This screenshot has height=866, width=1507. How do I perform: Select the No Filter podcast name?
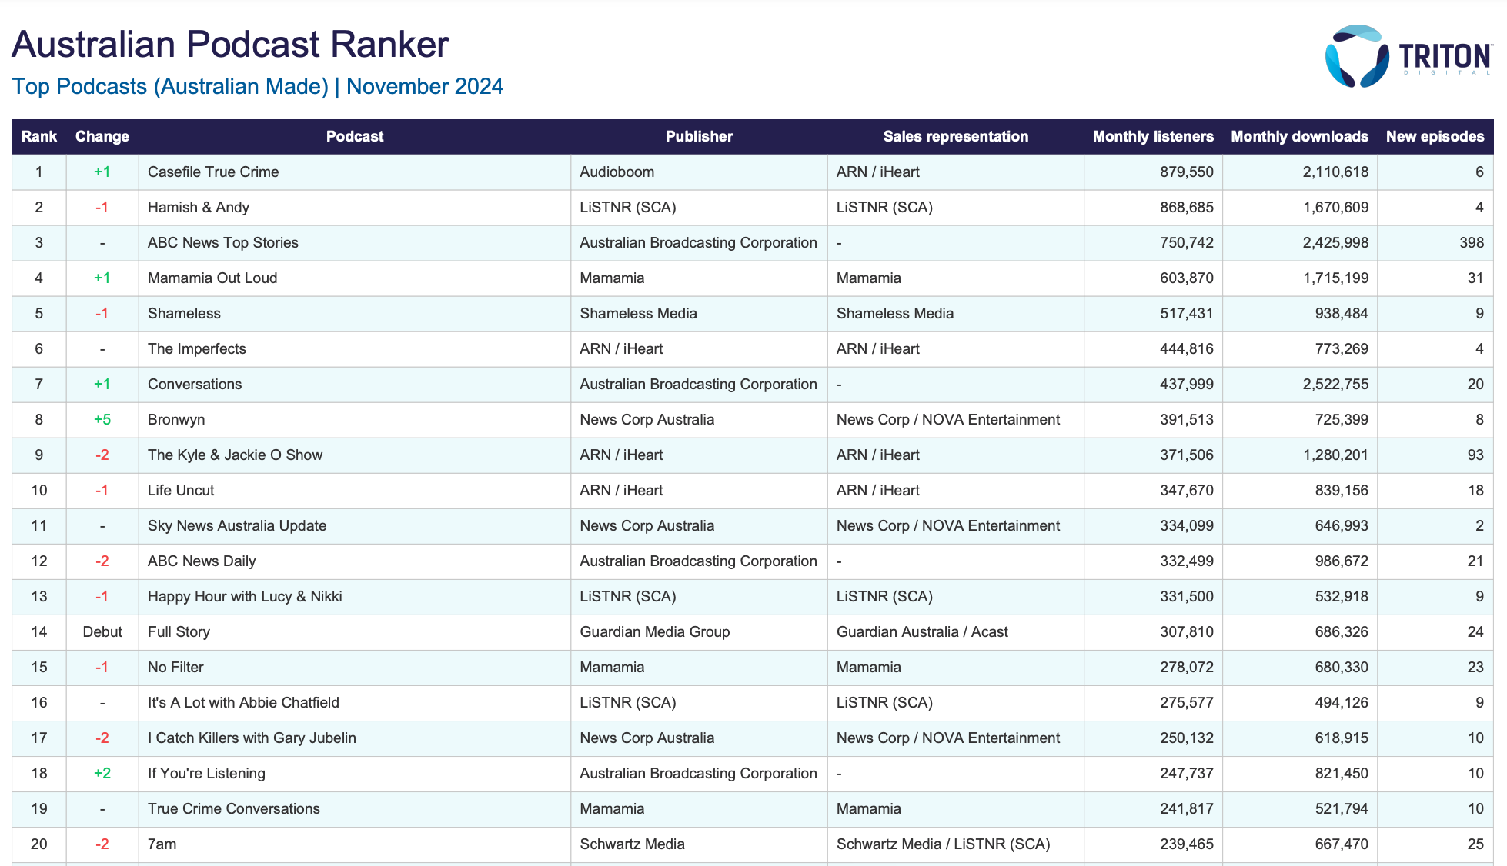coord(175,667)
